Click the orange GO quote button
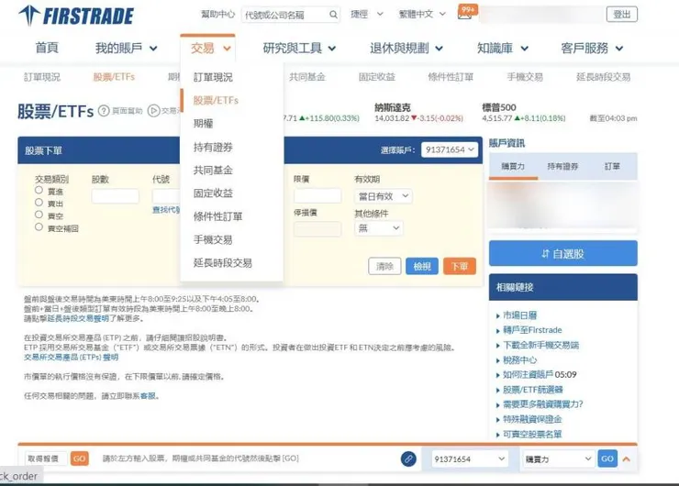The width and height of the screenshot is (679, 486). 79,458
